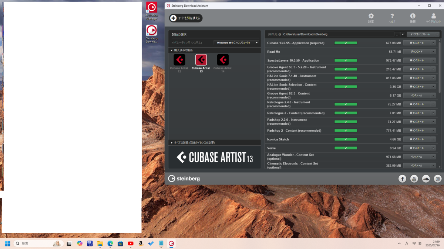Open the Activation Manager desktop shortcut
The height and width of the screenshot is (249, 444).
point(152,11)
